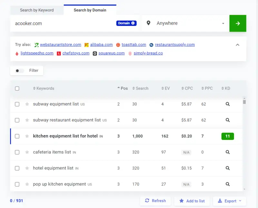
Task: Check kitchen equipment list for hotel checkbox
Action: point(17,136)
